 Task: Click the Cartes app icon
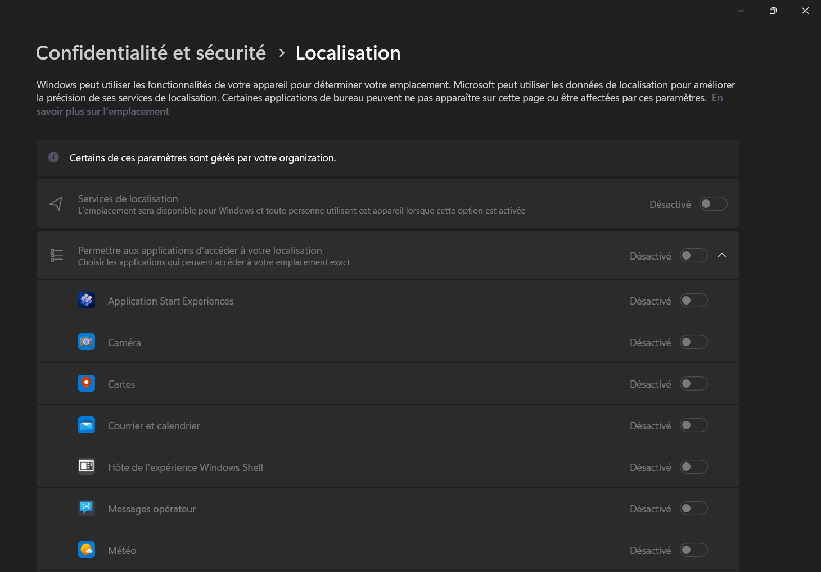(x=87, y=383)
